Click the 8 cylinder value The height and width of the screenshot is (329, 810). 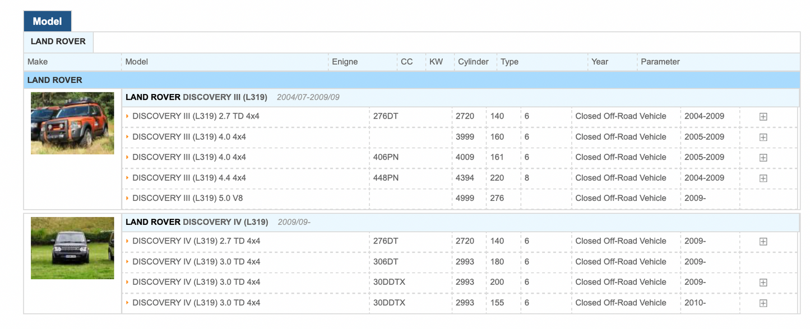pos(527,177)
